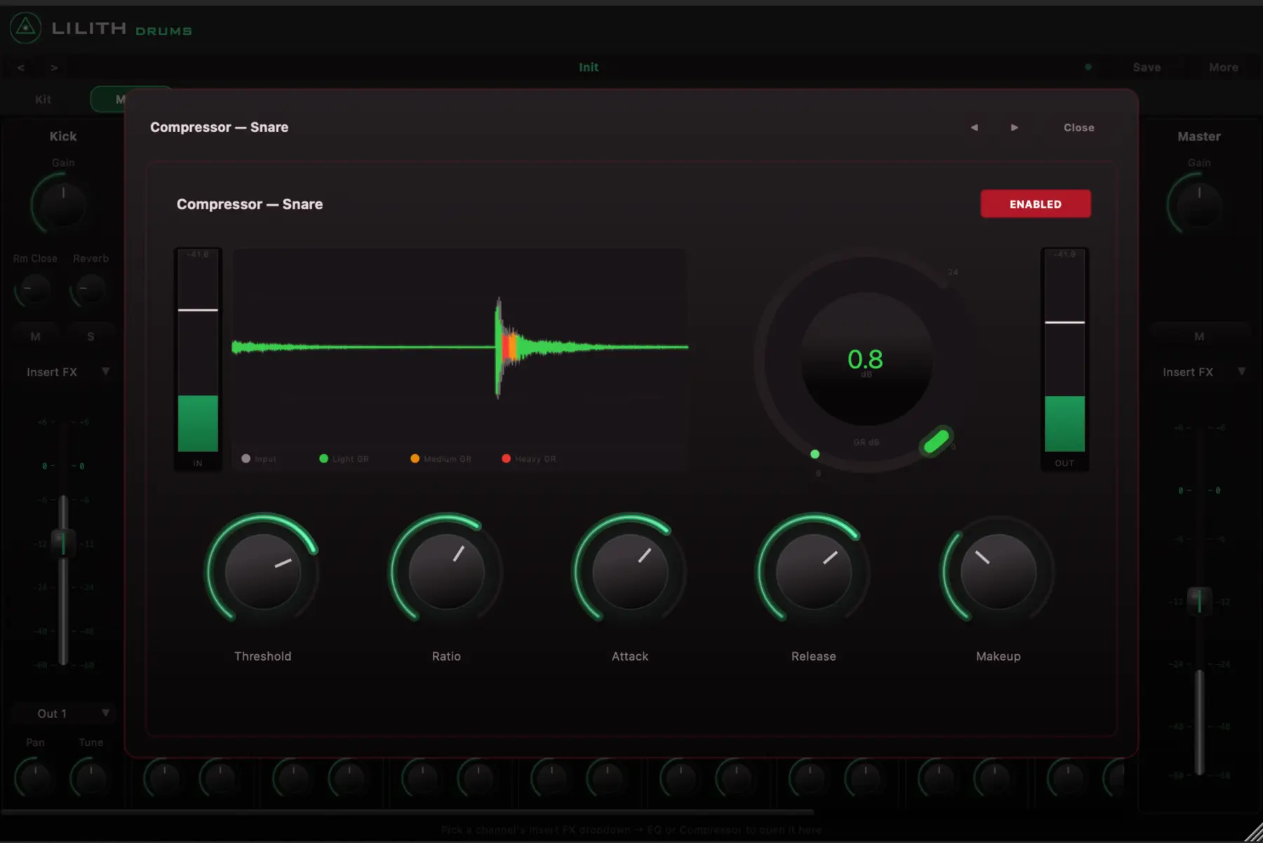This screenshot has height=843, width=1263.
Task: Click the Save preset button
Action: [x=1147, y=67]
